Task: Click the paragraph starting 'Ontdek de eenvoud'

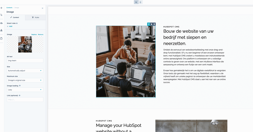Action: (x=194, y=57)
